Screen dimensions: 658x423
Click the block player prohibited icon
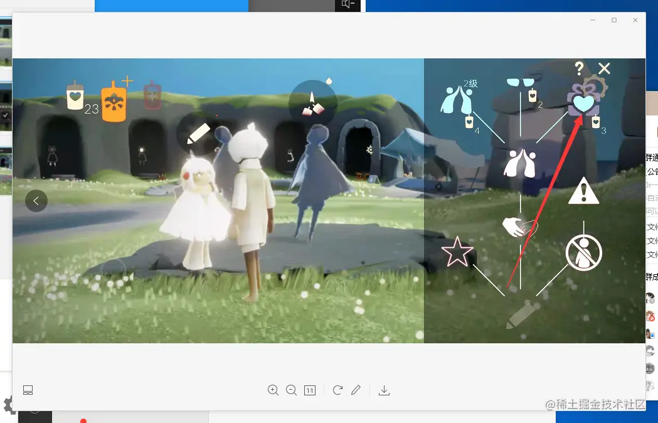point(583,253)
